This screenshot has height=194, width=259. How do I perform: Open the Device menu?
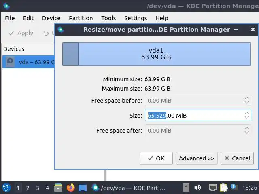click(x=51, y=18)
